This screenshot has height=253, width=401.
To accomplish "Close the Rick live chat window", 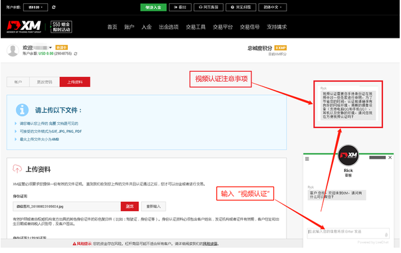I will (390, 157).
